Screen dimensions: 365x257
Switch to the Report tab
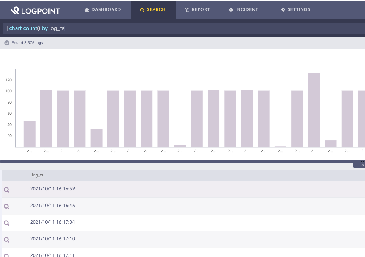tap(197, 10)
